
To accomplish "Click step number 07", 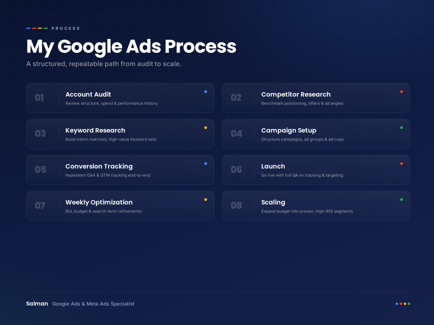I will coord(40,205).
